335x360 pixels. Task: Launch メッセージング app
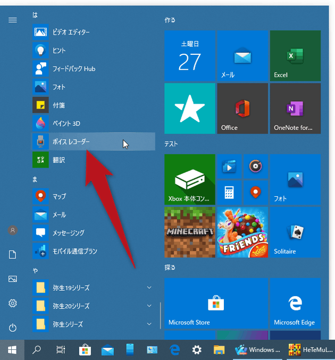[x=94, y=233]
